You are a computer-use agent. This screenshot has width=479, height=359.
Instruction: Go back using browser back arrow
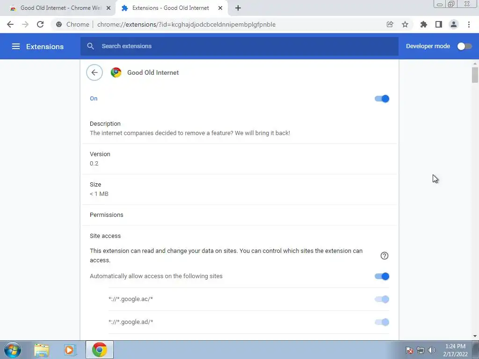click(x=10, y=24)
